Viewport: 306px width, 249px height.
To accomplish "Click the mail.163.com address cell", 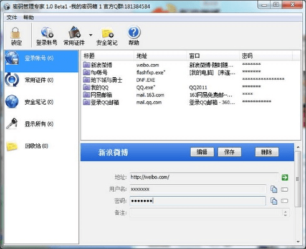I will coord(150,95).
